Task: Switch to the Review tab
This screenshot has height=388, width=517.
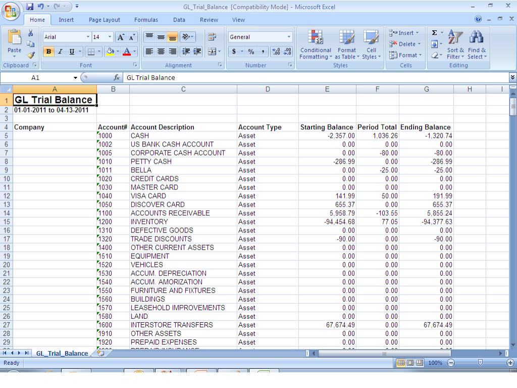Action: point(209,20)
